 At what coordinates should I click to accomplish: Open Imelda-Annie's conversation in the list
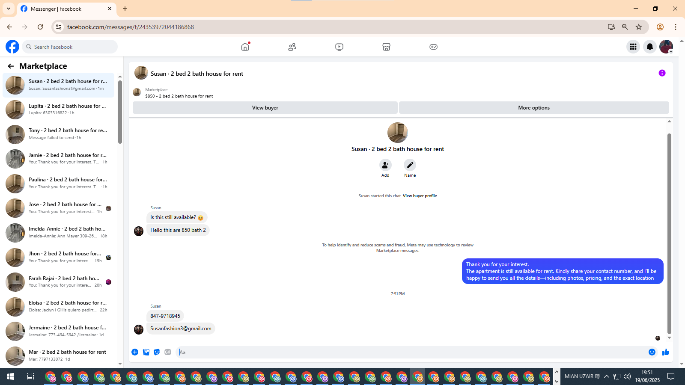pos(59,233)
